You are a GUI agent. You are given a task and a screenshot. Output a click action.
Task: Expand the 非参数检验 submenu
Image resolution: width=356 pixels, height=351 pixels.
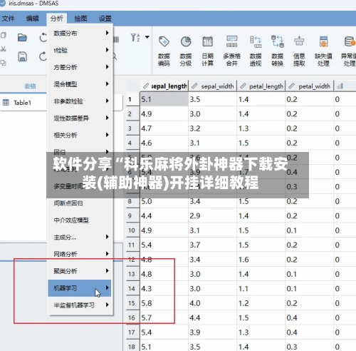(108, 101)
